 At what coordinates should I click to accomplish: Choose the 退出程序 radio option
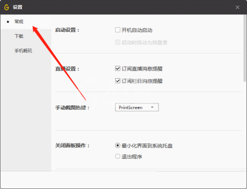[x=118, y=156]
